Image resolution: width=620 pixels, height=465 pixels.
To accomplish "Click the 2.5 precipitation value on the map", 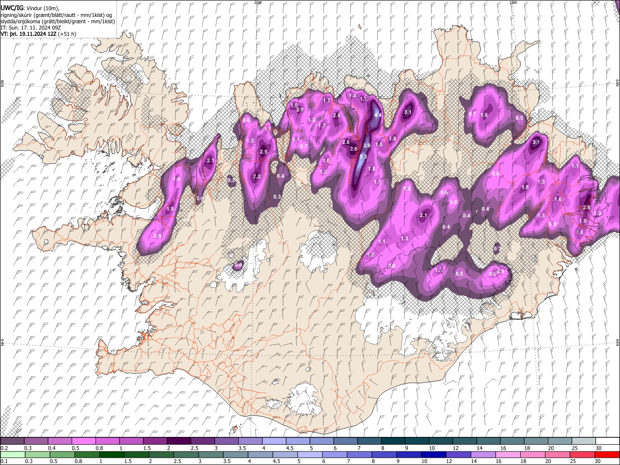I will (x=263, y=152).
